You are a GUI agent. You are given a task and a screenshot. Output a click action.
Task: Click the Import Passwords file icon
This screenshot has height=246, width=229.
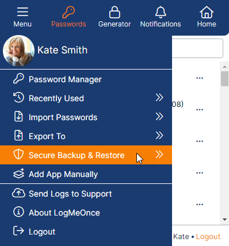click(x=18, y=117)
